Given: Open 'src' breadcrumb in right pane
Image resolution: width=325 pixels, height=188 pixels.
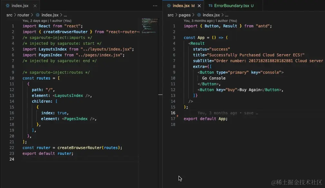Looking at the screenshot, I should click(171, 15).
